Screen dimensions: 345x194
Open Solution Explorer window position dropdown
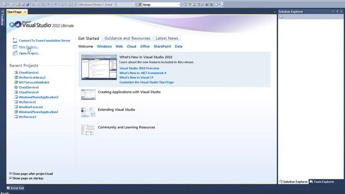pyautogui.click(x=333, y=11)
